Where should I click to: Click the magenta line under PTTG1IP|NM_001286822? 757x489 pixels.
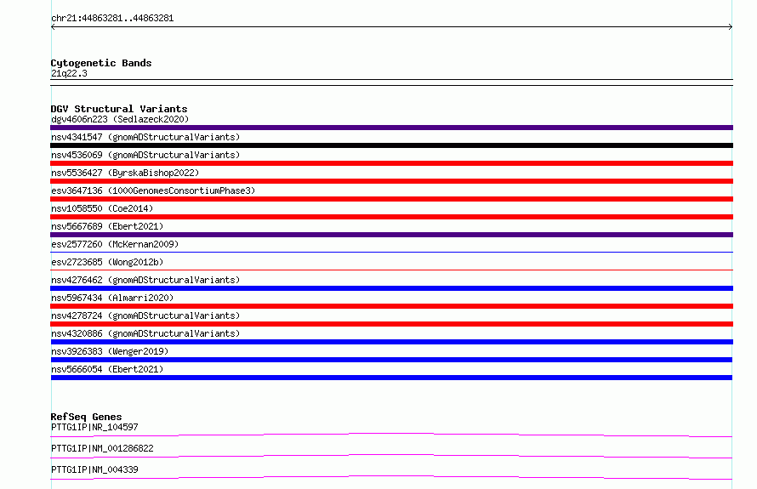[x=391, y=456]
